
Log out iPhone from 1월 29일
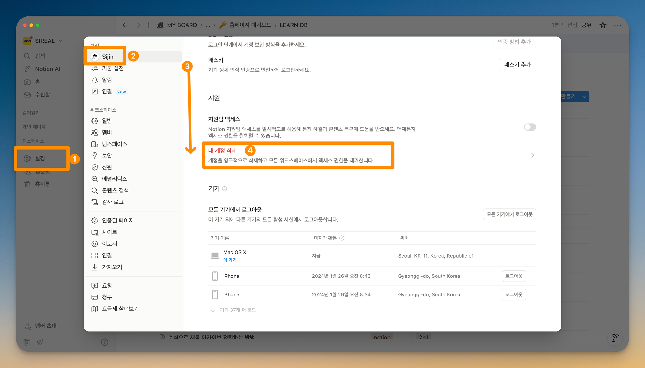514,294
